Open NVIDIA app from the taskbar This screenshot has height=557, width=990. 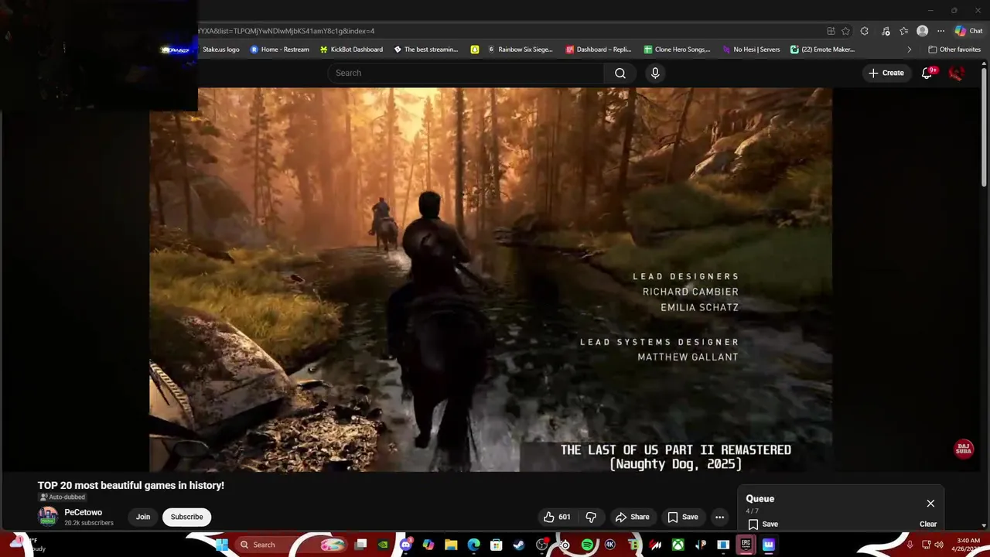click(383, 545)
